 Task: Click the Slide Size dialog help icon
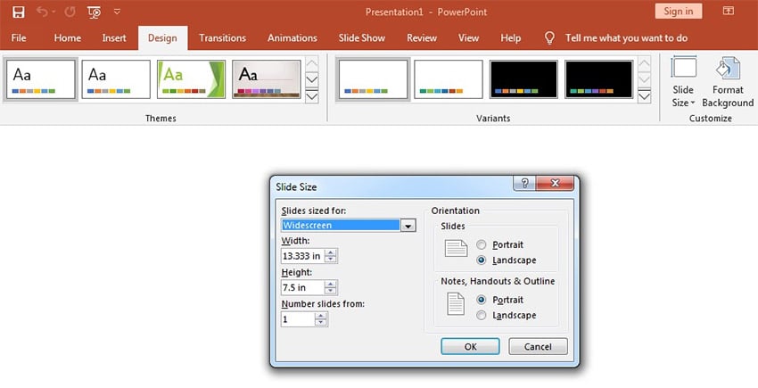(x=525, y=183)
